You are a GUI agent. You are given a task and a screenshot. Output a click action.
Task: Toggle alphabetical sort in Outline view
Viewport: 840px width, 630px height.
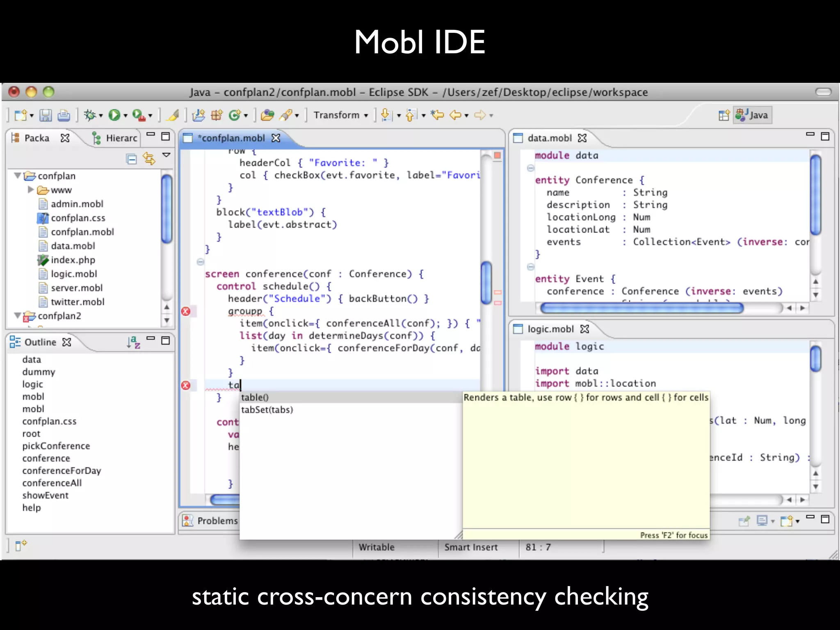click(x=133, y=342)
